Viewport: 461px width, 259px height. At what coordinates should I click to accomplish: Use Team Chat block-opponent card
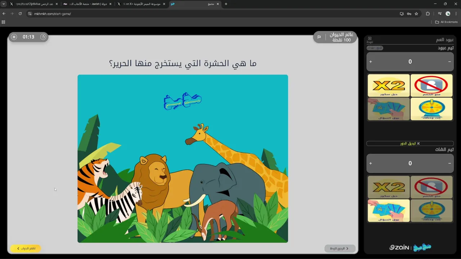coord(431,187)
